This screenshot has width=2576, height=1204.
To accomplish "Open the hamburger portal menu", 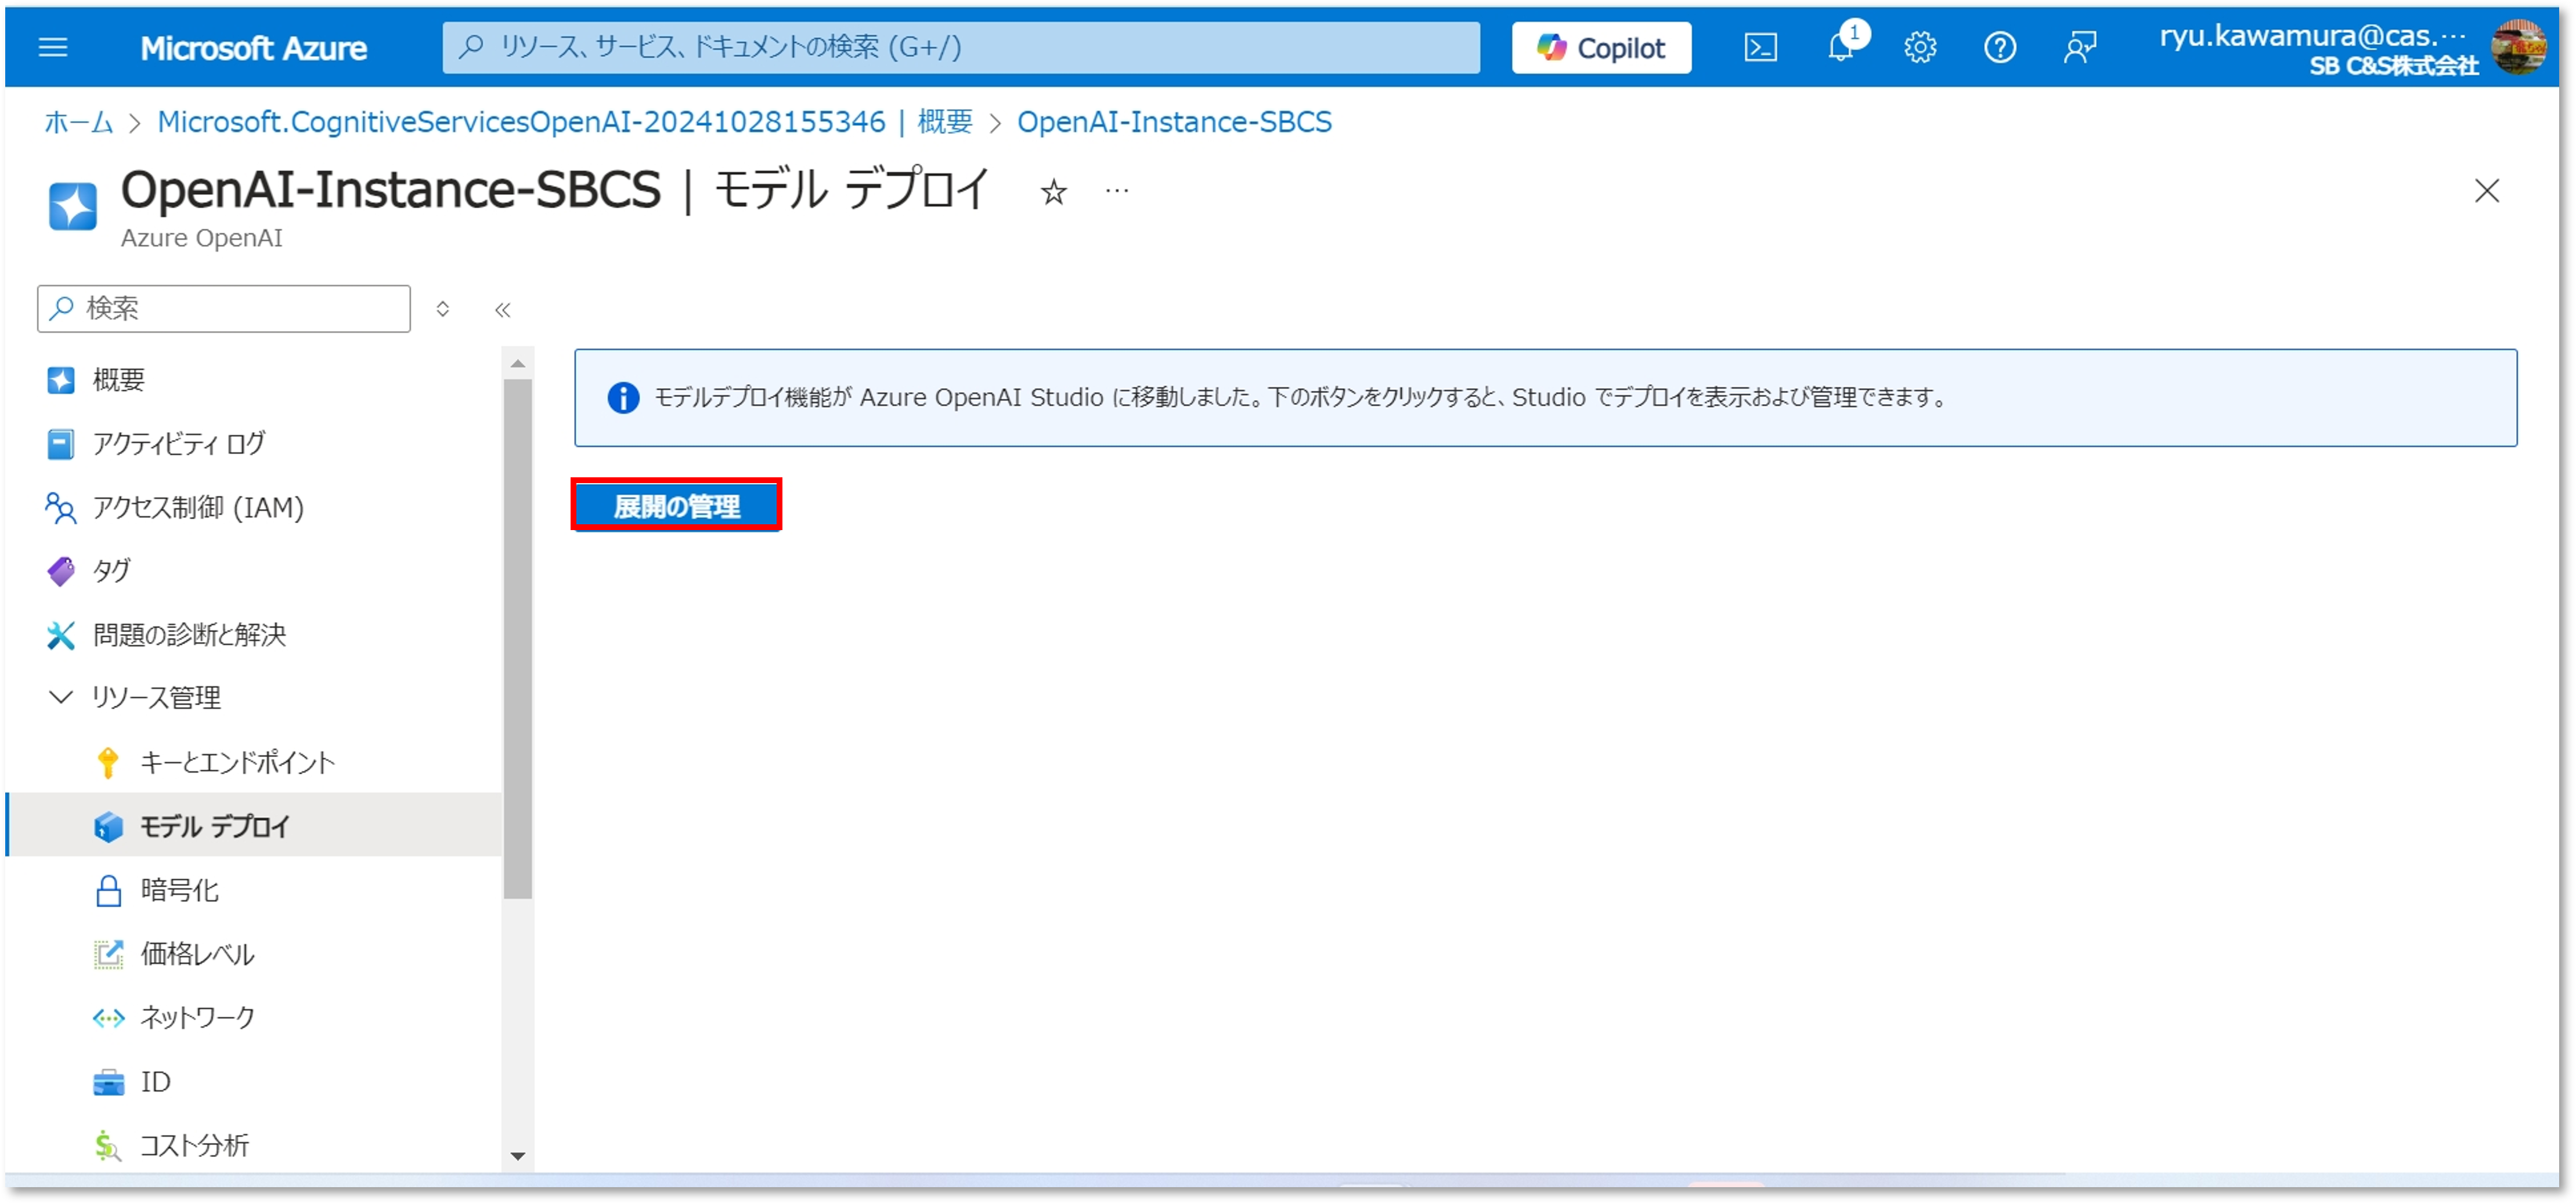I will 53,47.
